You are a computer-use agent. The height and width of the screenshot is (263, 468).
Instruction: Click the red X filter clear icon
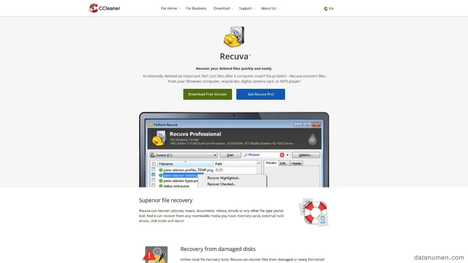[x=282, y=155]
